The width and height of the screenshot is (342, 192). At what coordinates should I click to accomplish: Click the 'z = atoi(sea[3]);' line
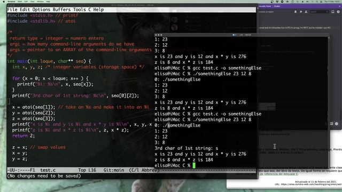34,118
